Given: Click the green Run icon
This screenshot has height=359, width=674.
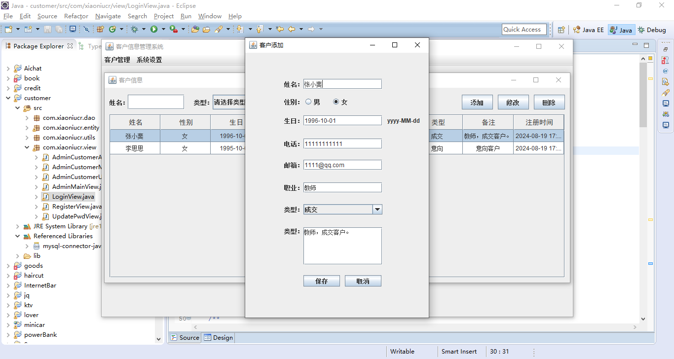Looking at the screenshot, I should [x=154, y=30].
